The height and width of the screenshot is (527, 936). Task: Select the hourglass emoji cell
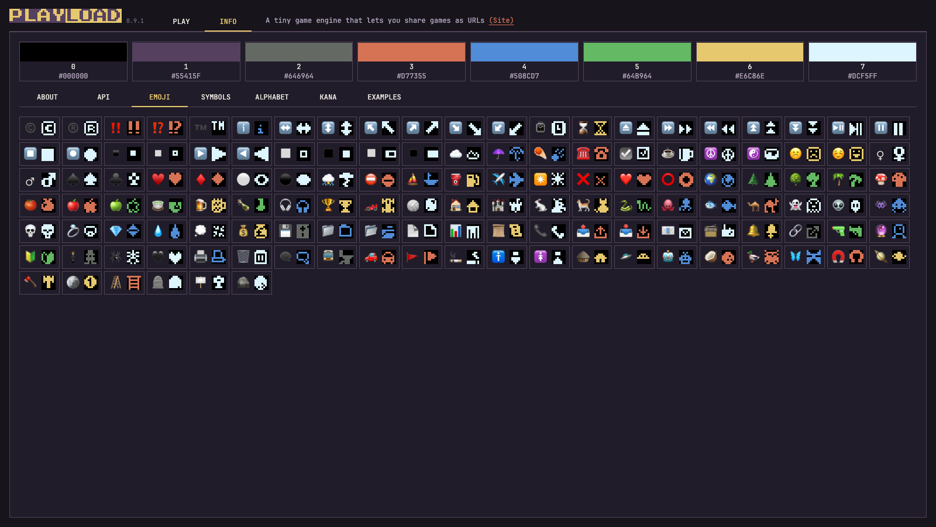click(x=592, y=128)
